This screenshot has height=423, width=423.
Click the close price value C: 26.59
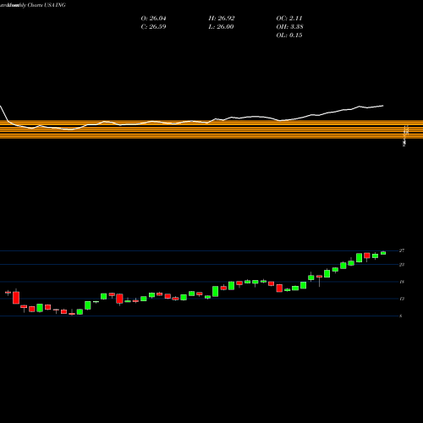click(x=153, y=27)
